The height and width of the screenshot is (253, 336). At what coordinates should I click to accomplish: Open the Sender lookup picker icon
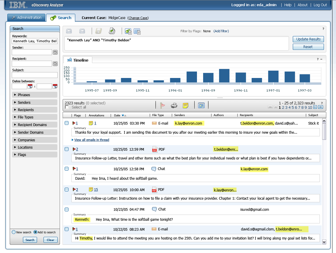pos(55,52)
